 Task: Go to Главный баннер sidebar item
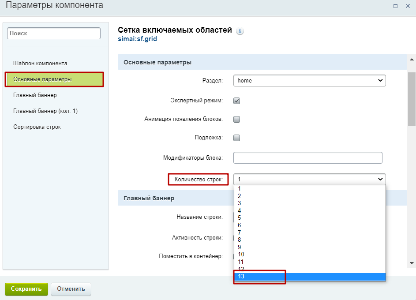click(35, 95)
